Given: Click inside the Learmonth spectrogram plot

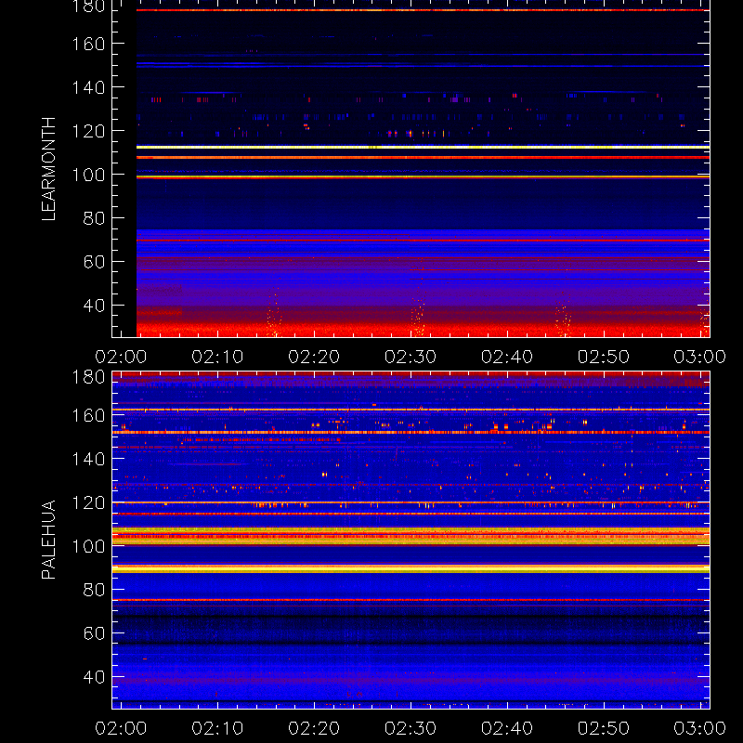Looking at the screenshot, I should click(x=411, y=169).
